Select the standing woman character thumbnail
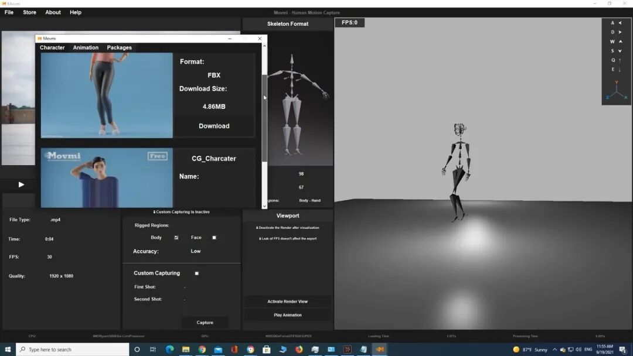 [x=107, y=95]
